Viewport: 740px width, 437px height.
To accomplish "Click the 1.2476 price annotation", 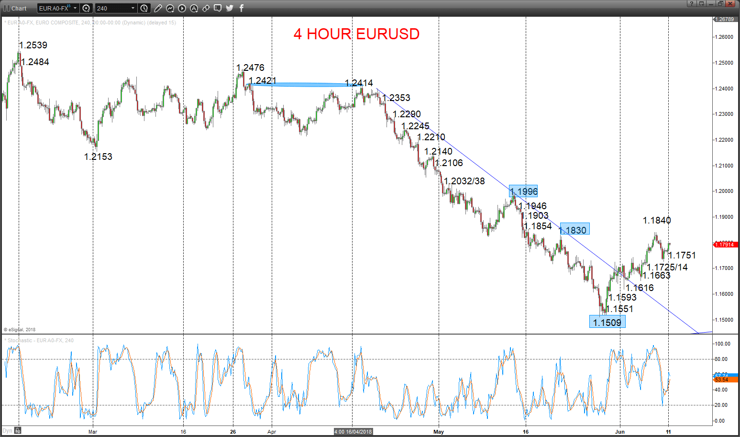I will coord(250,67).
